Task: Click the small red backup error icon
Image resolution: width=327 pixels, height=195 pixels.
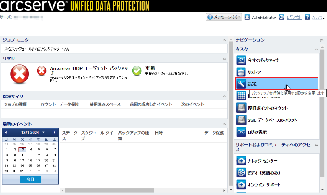Action: pos(41,71)
